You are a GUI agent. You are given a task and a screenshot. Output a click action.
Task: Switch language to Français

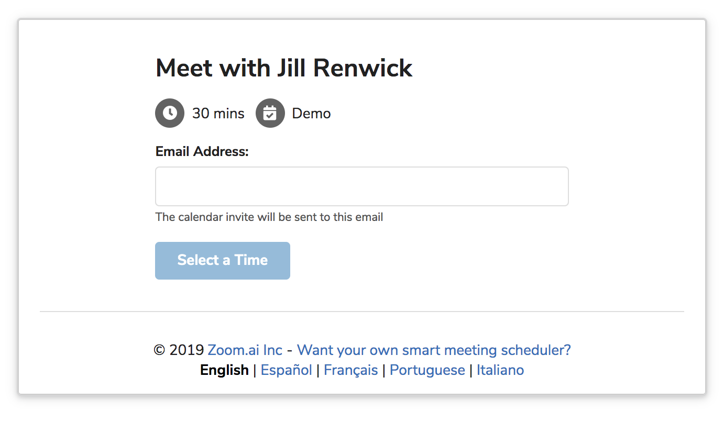(351, 370)
